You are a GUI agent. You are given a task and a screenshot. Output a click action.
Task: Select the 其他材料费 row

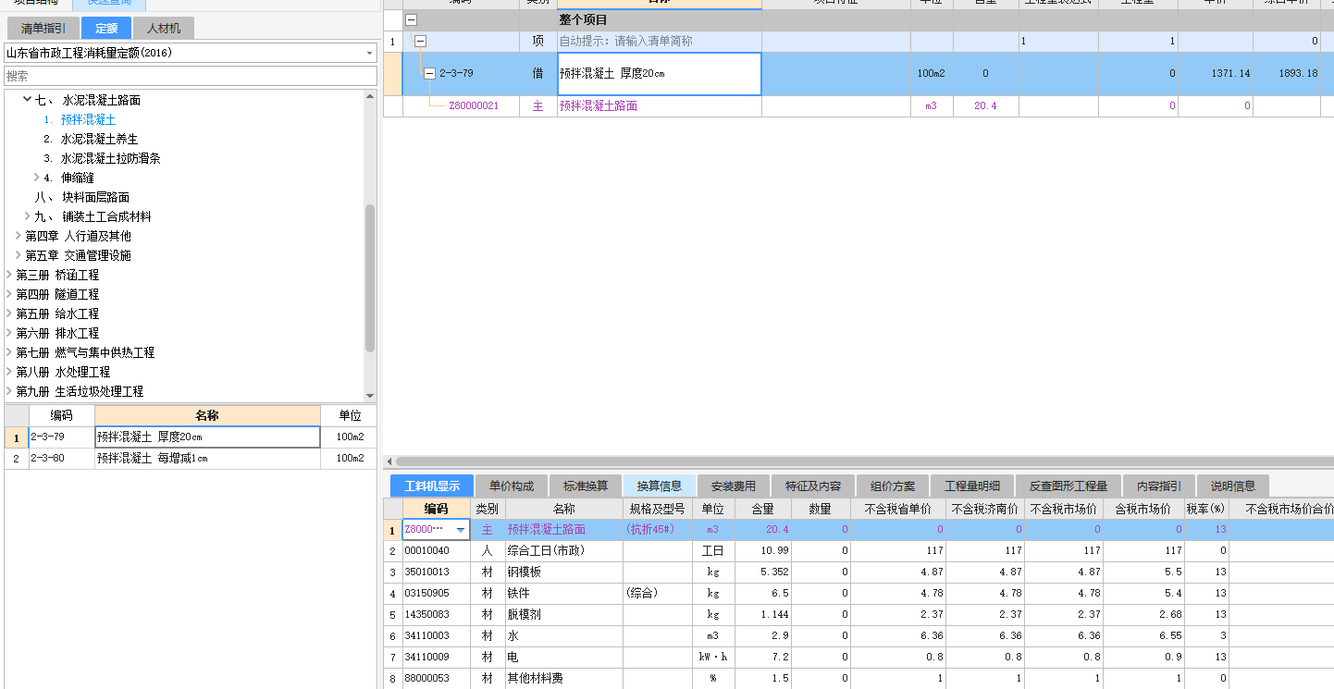tap(858, 678)
